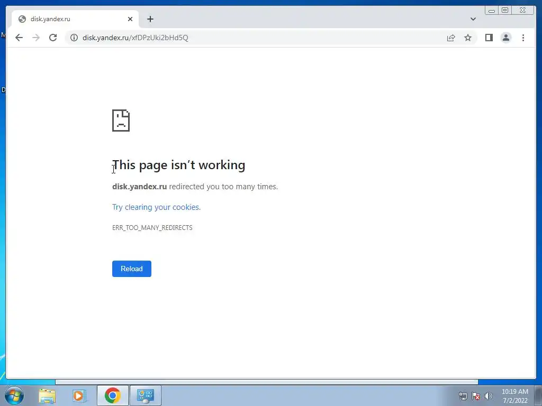Go back to the previous page
The image size is (542, 406).
[x=19, y=38]
